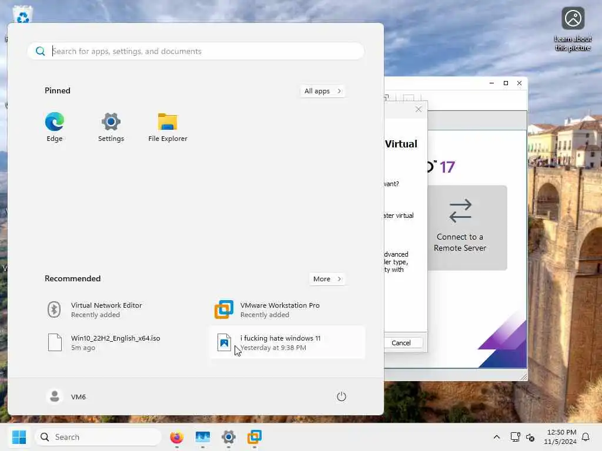Image resolution: width=602 pixels, height=451 pixels.
Task: Open the monitor app icon on taskbar
Action: [x=203, y=437]
